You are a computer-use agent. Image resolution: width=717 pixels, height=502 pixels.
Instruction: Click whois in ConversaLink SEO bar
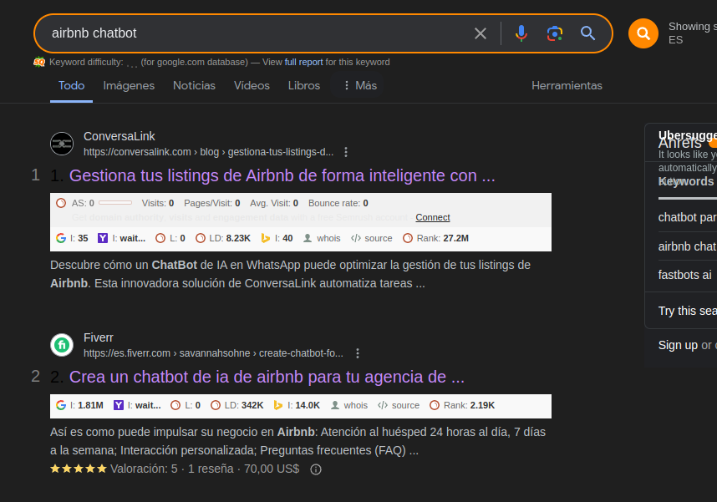point(323,238)
